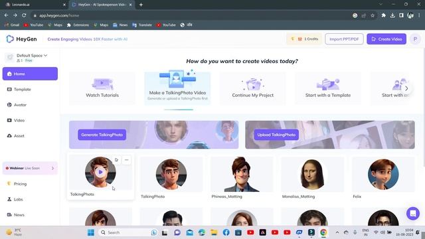Click the Upload TalkingPhoto button
This screenshot has width=425, height=239.
coord(276,135)
